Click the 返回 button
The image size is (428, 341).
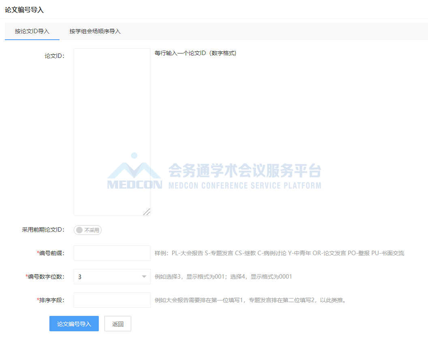[118, 324]
